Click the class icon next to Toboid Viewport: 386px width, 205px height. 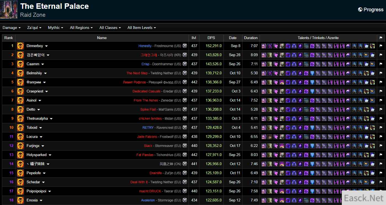20,128
